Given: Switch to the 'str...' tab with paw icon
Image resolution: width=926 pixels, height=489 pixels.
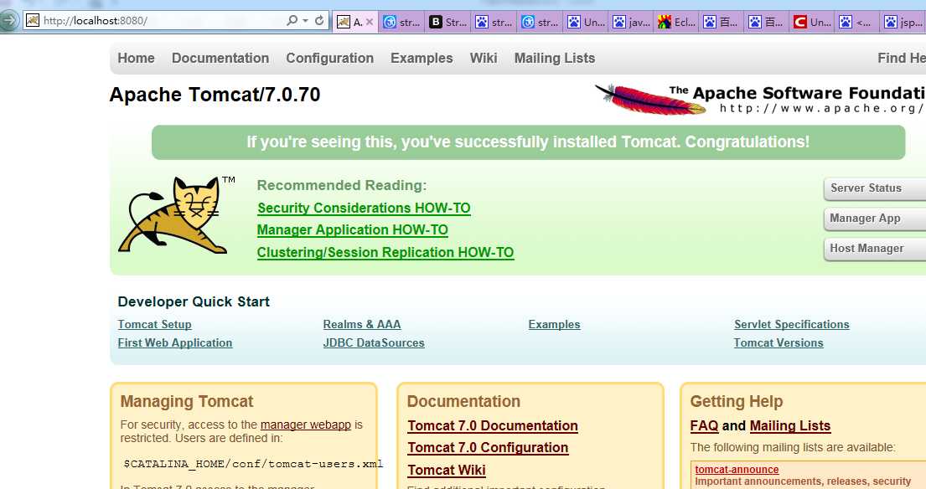Looking at the screenshot, I should [494, 23].
